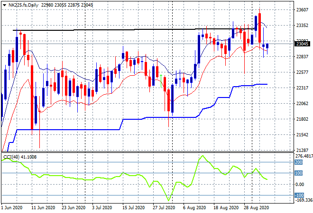The image size is (313, 213).
Task: Click the 18 Aug 2020 date label
Action: click(x=226, y=208)
